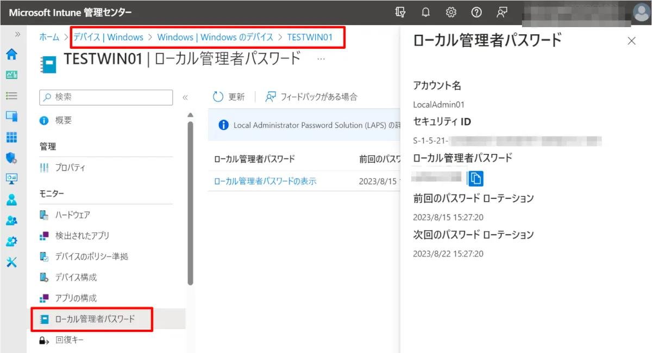The width and height of the screenshot is (652, 353).
Task: Open Groups icon in left sidebar
Action: pos(11,221)
